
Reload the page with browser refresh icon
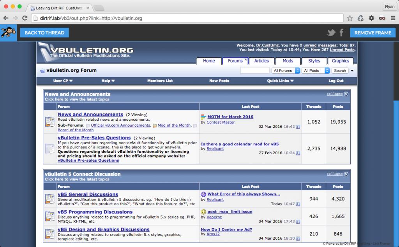click(25, 18)
